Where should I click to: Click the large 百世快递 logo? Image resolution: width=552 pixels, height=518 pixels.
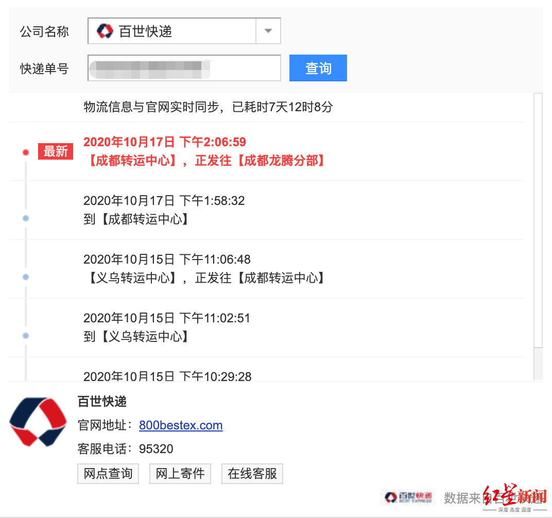coord(38,422)
